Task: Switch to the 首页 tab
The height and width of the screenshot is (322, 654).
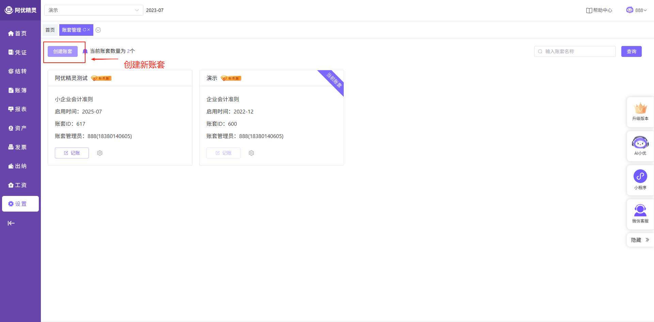Action: pyautogui.click(x=50, y=30)
